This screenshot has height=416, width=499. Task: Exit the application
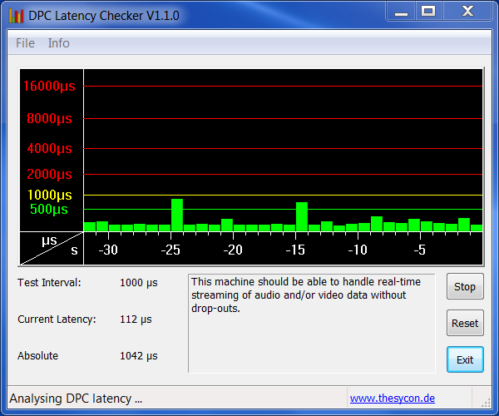pyautogui.click(x=465, y=359)
